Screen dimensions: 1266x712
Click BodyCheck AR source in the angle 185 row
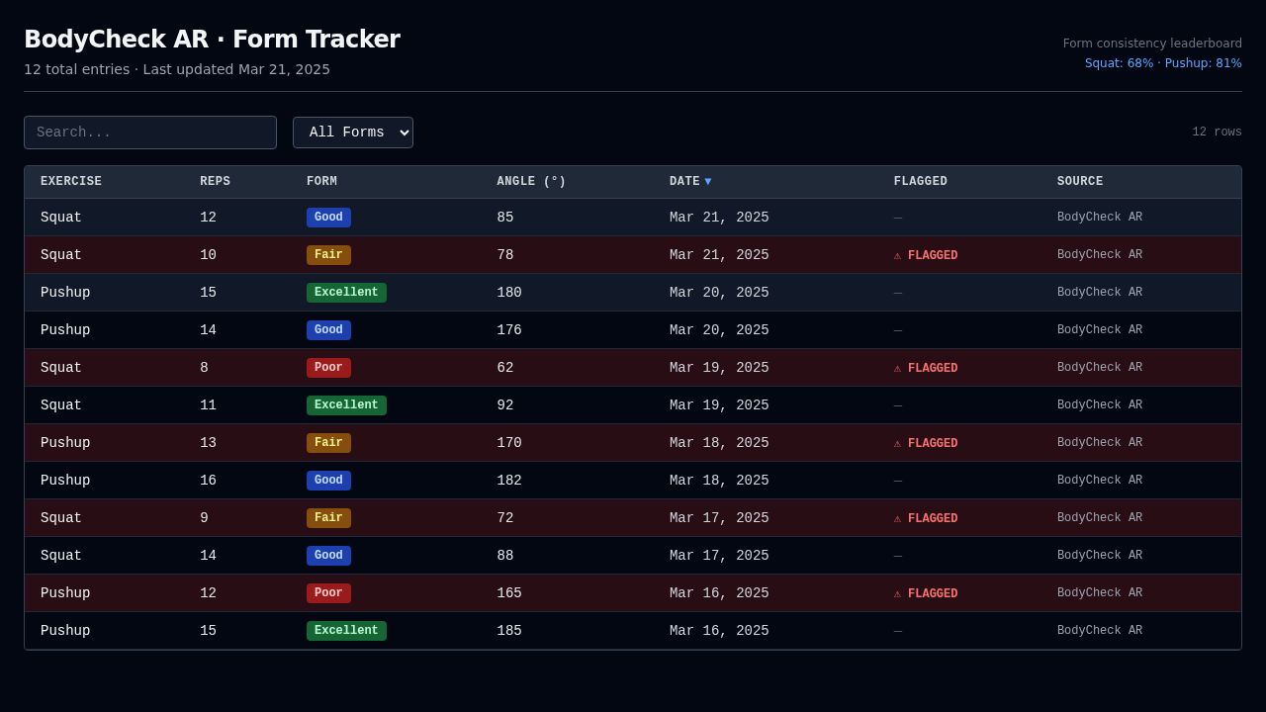(1100, 631)
